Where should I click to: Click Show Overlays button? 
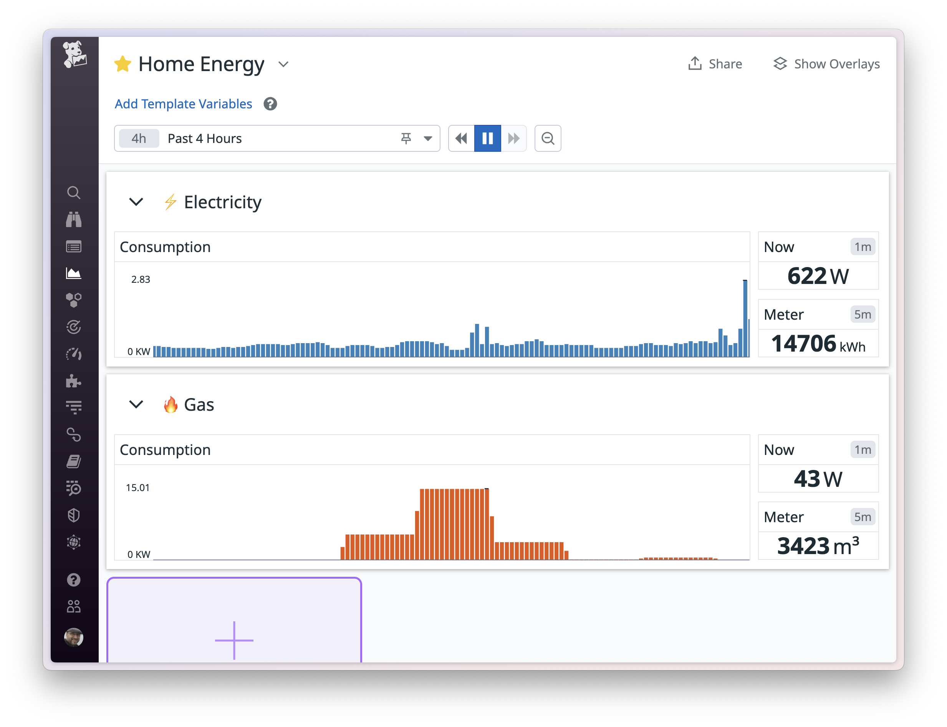[x=826, y=64]
